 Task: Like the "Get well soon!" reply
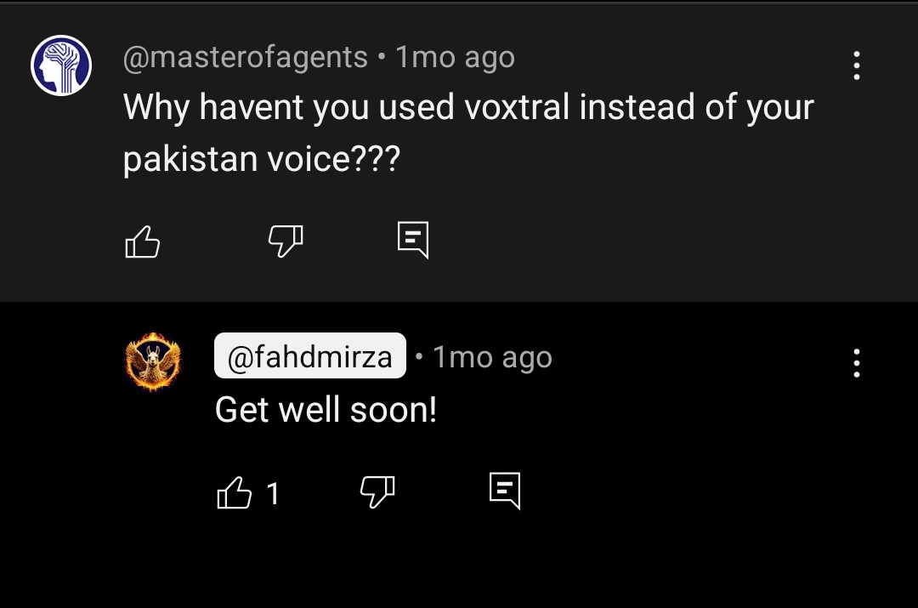pyautogui.click(x=235, y=492)
